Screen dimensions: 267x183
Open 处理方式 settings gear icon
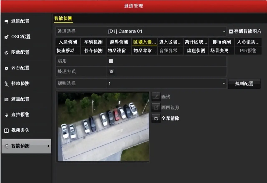[111, 71]
